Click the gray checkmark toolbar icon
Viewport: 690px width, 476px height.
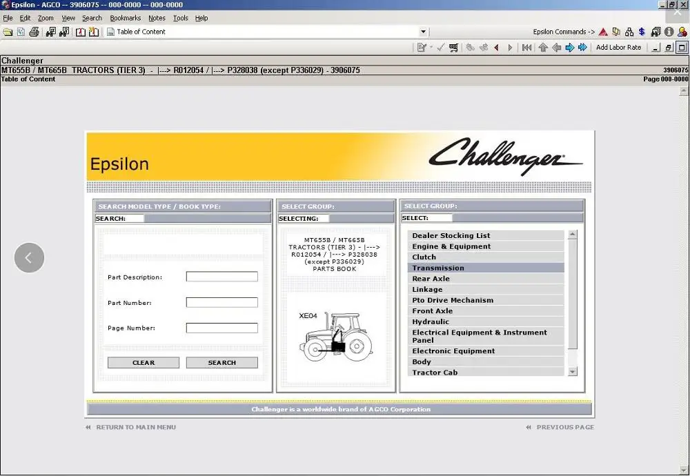coord(440,48)
